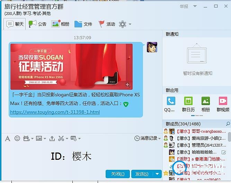Screen dimensions: 231x183
Task: Click the upload file icon
Action: tap(52, 138)
